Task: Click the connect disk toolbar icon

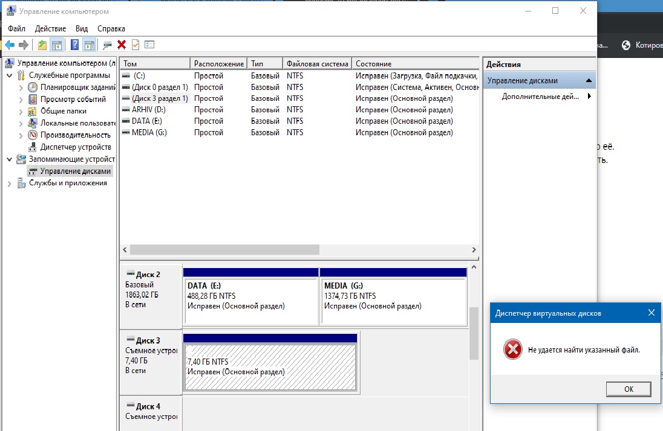Action: 108,45
